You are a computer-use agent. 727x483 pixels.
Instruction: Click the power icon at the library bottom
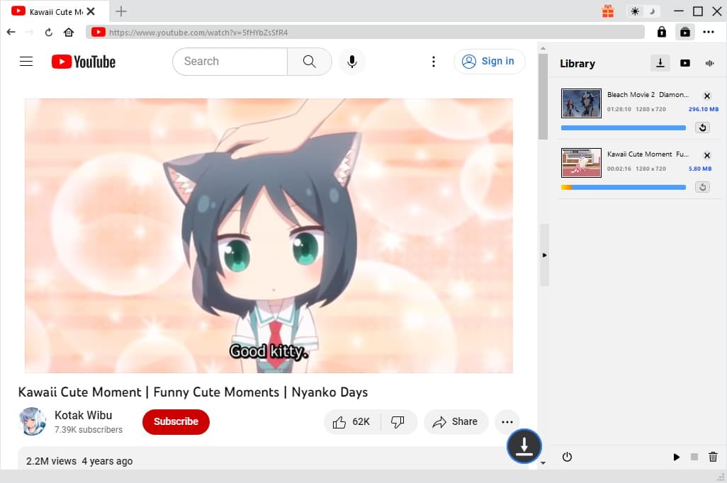(x=567, y=457)
